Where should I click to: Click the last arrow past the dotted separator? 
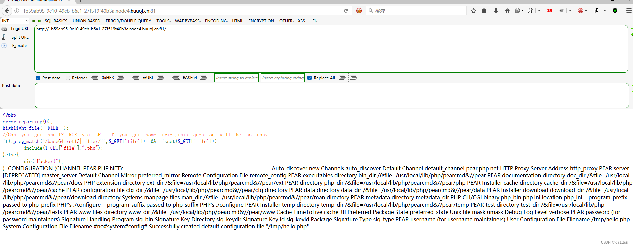point(354,78)
